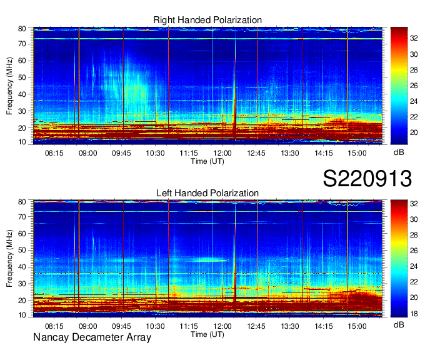Click the 60 MHz tick on Left Handed frequency axis

pos(22,233)
